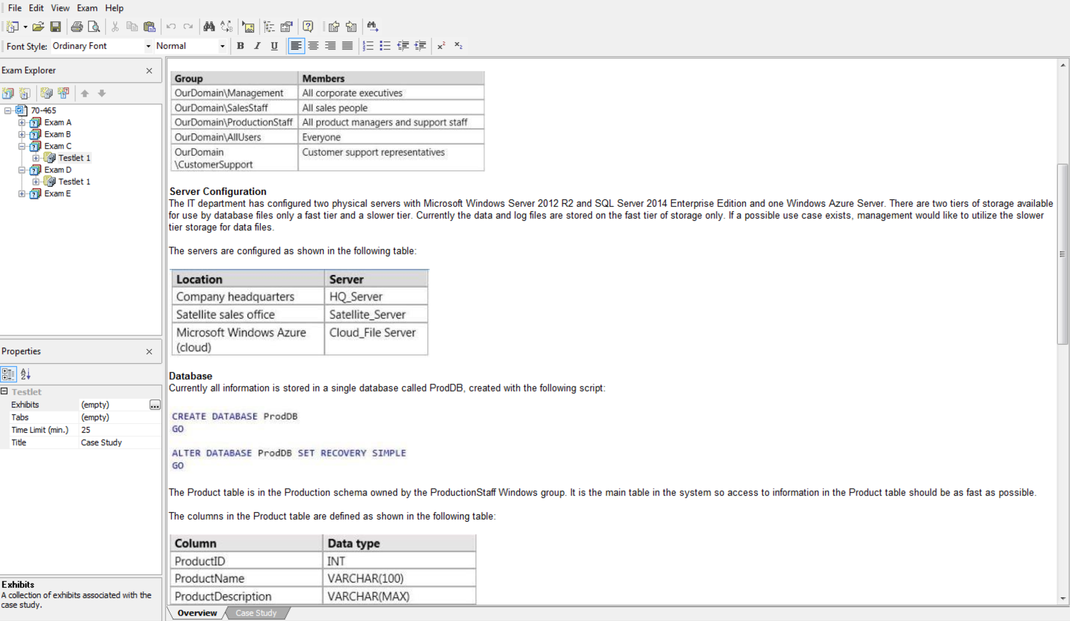Click Exam A in Exam Explorer
Viewport: 1070px width, 621px height.
(58, 122)
